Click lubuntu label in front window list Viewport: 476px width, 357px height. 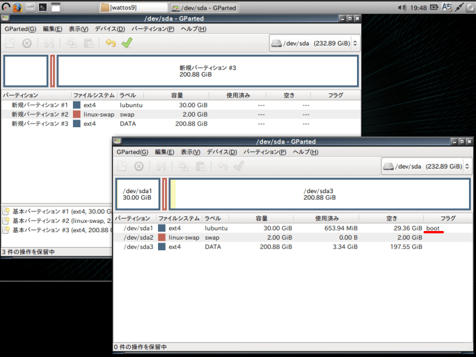[x=216, y=228]
